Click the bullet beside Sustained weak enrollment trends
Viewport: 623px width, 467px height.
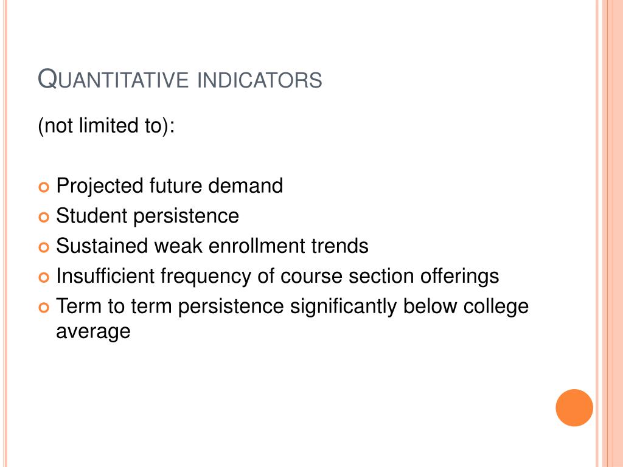[x=44, y=247]
